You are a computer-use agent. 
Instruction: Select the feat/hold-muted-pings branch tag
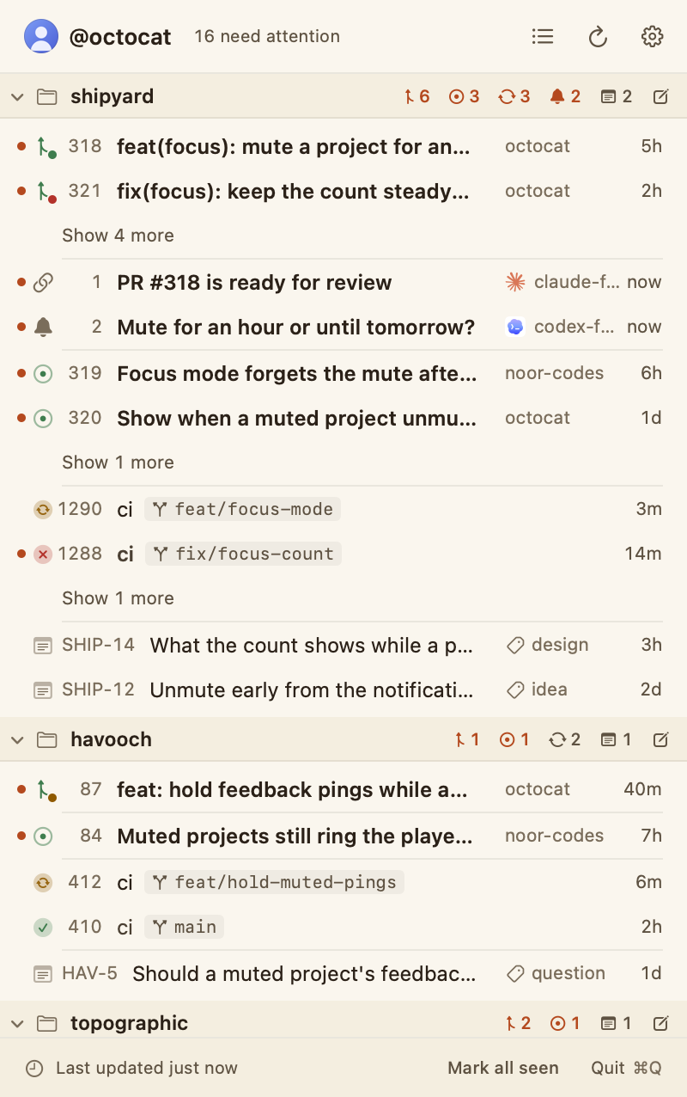click(274, 882)
